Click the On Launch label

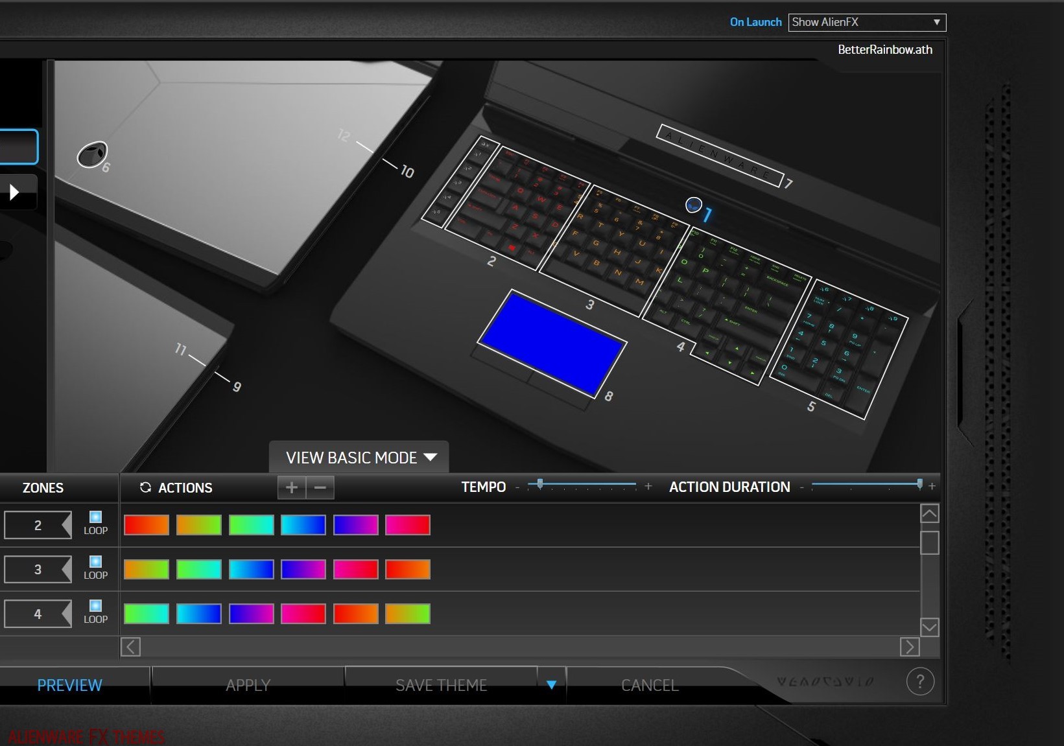pyautogui.click(x=755, y=22)
